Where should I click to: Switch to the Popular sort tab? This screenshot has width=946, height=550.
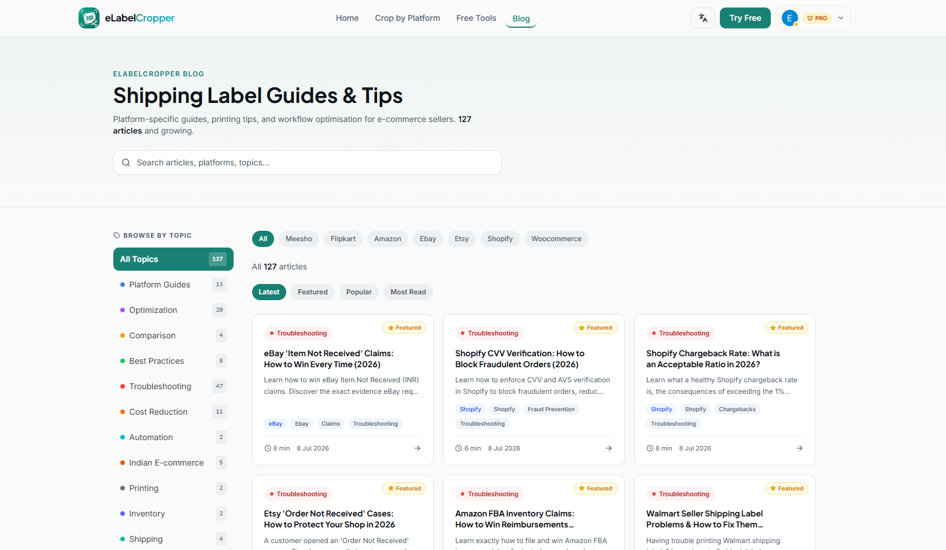pos(359,292)
